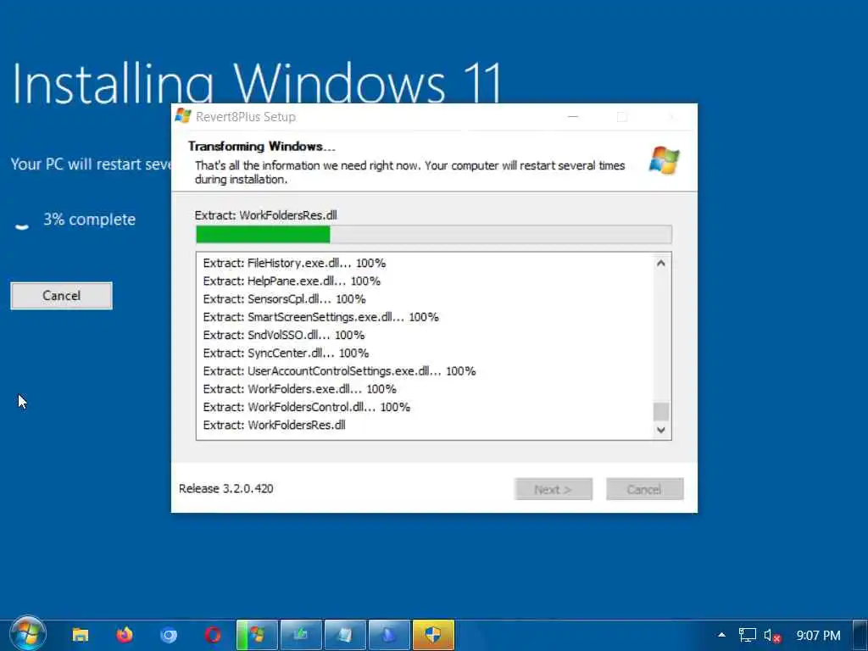Click the extraction log scrollbar thumb
This screenshot has height=651, width=868.
661,412
